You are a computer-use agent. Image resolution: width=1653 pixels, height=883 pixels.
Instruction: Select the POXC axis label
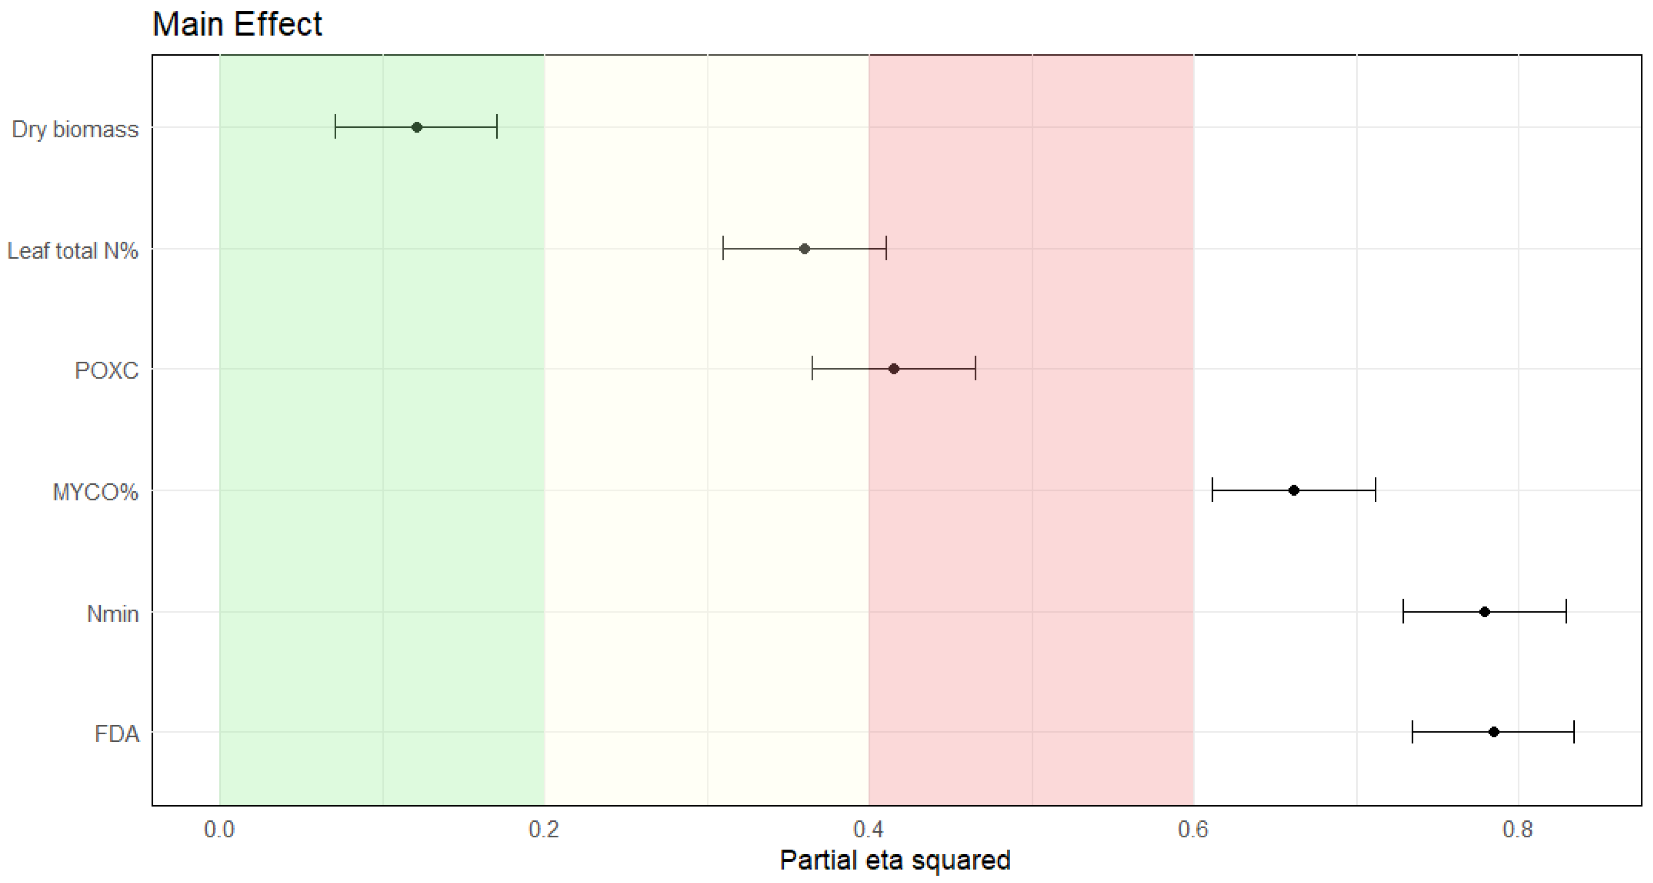click(107, 370)
